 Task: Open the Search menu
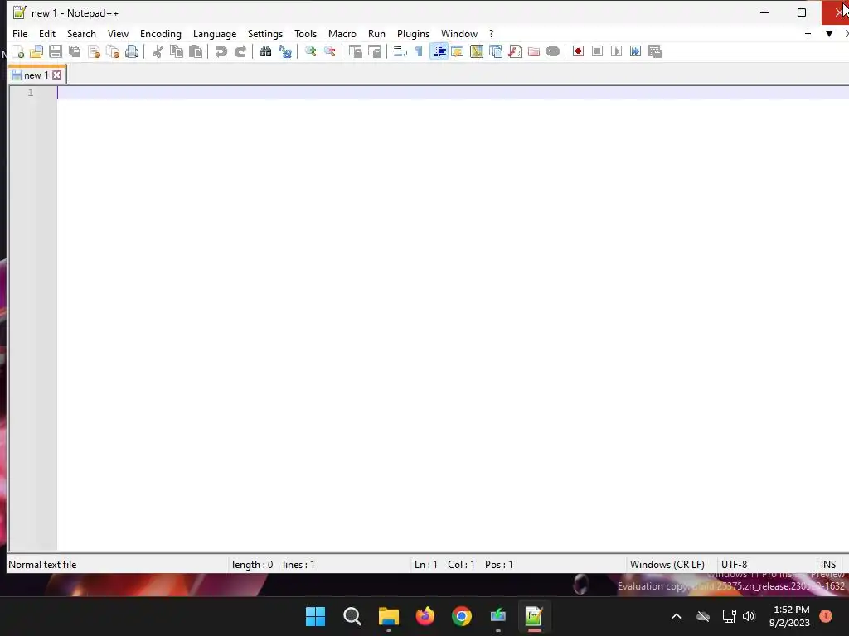81,33
